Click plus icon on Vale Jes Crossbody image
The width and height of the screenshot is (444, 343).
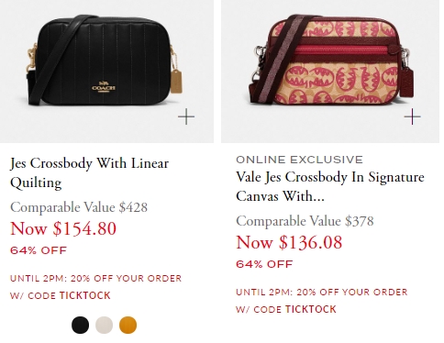pos(412,116)
